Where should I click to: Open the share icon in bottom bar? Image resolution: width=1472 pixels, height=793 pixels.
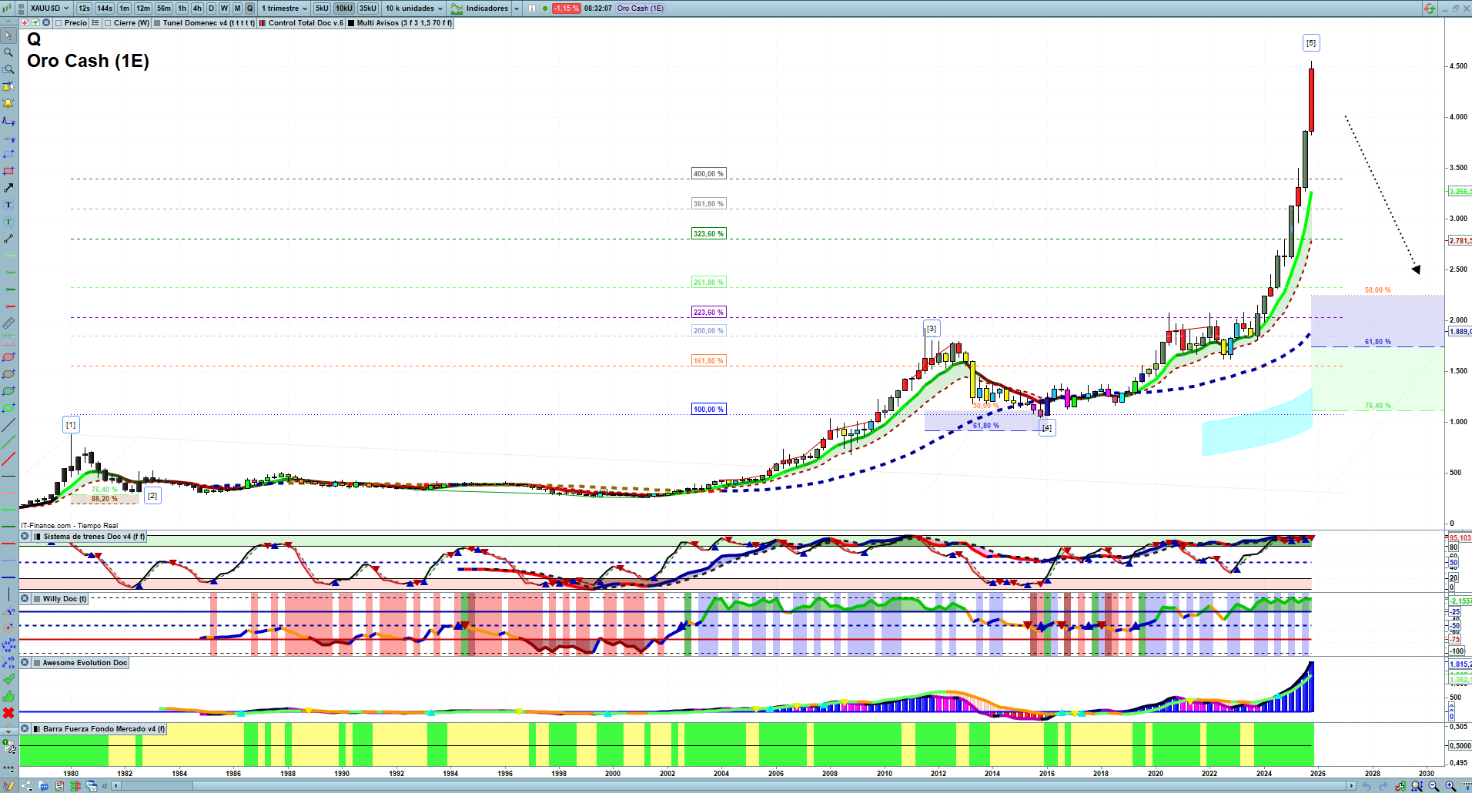click(x=27, y=786)
